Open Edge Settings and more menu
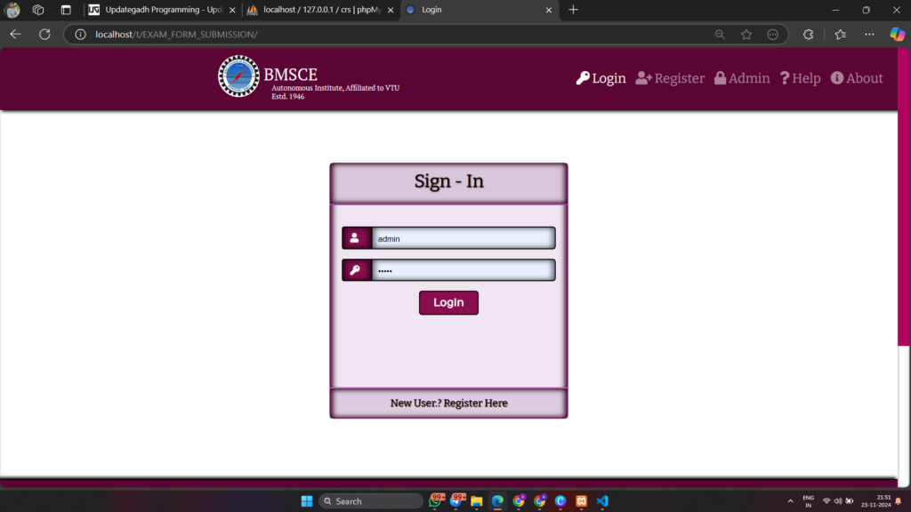The width and height of the screenshot is (911, 512). 869,35
